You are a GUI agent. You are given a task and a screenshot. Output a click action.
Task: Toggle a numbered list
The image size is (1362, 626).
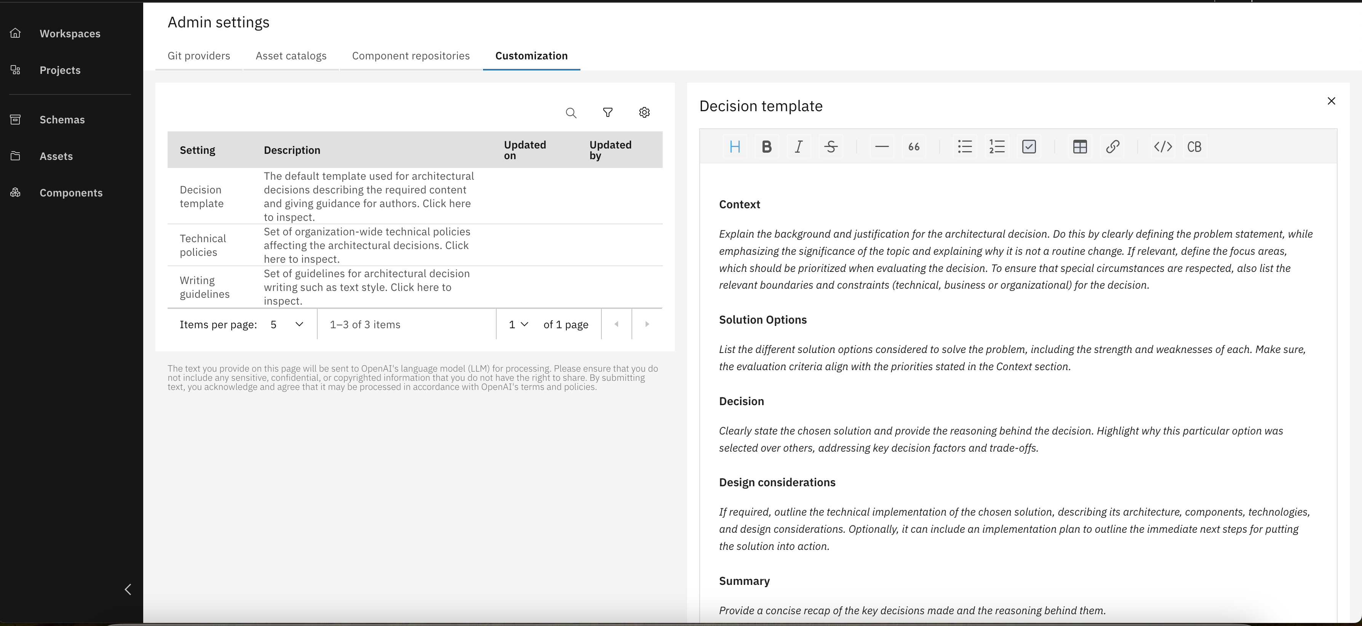[x=996, y=147]
